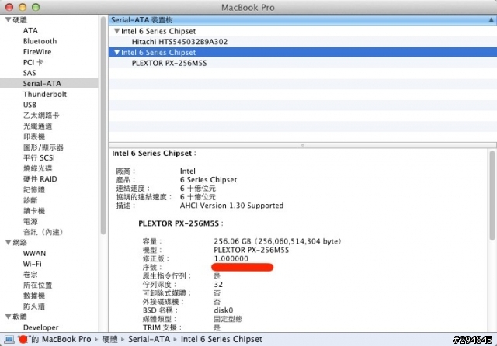Click Intel 6 Series Chipset detail heading
497x346 pixels.
coord(154,153)
